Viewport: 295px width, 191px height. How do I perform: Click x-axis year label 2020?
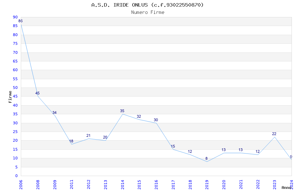[x=224, y=185]
